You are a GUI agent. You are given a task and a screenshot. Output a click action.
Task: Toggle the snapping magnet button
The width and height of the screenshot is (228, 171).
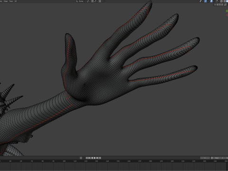[x=93, y=1]
